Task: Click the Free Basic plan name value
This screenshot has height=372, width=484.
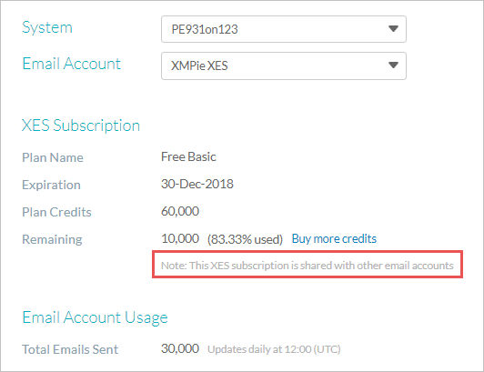Action: pos(188,156)
